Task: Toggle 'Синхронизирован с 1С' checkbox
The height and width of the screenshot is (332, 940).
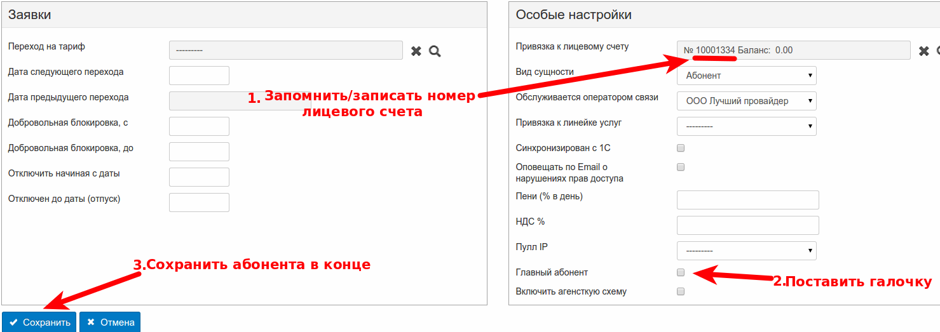Action: (681, 148)
